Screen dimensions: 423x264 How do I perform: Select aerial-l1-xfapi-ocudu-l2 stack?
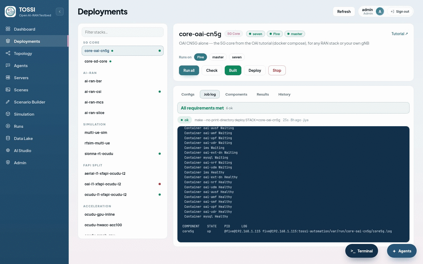[123, 173]
